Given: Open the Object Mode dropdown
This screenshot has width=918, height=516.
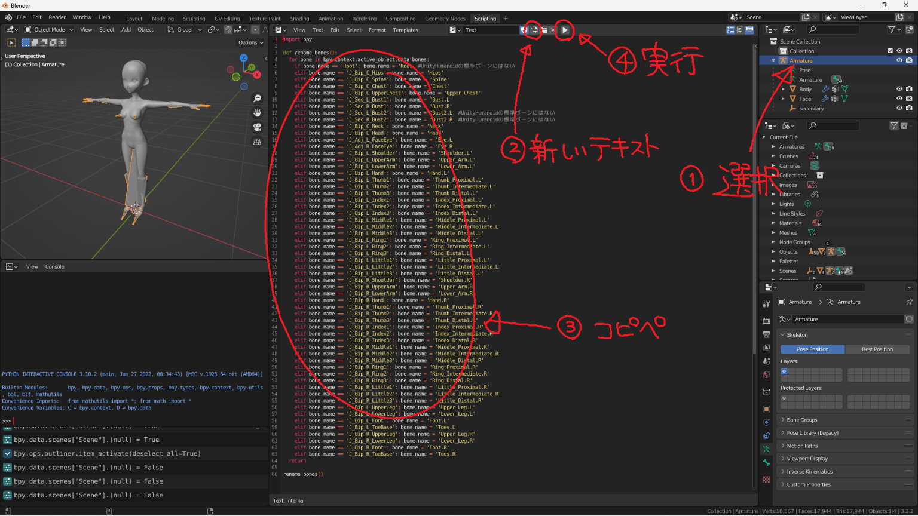Looking at the screenshot, I should point(48,29).
